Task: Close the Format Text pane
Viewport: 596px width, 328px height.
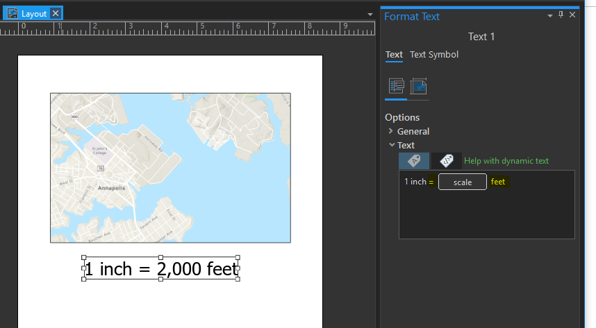Action: 572,15
